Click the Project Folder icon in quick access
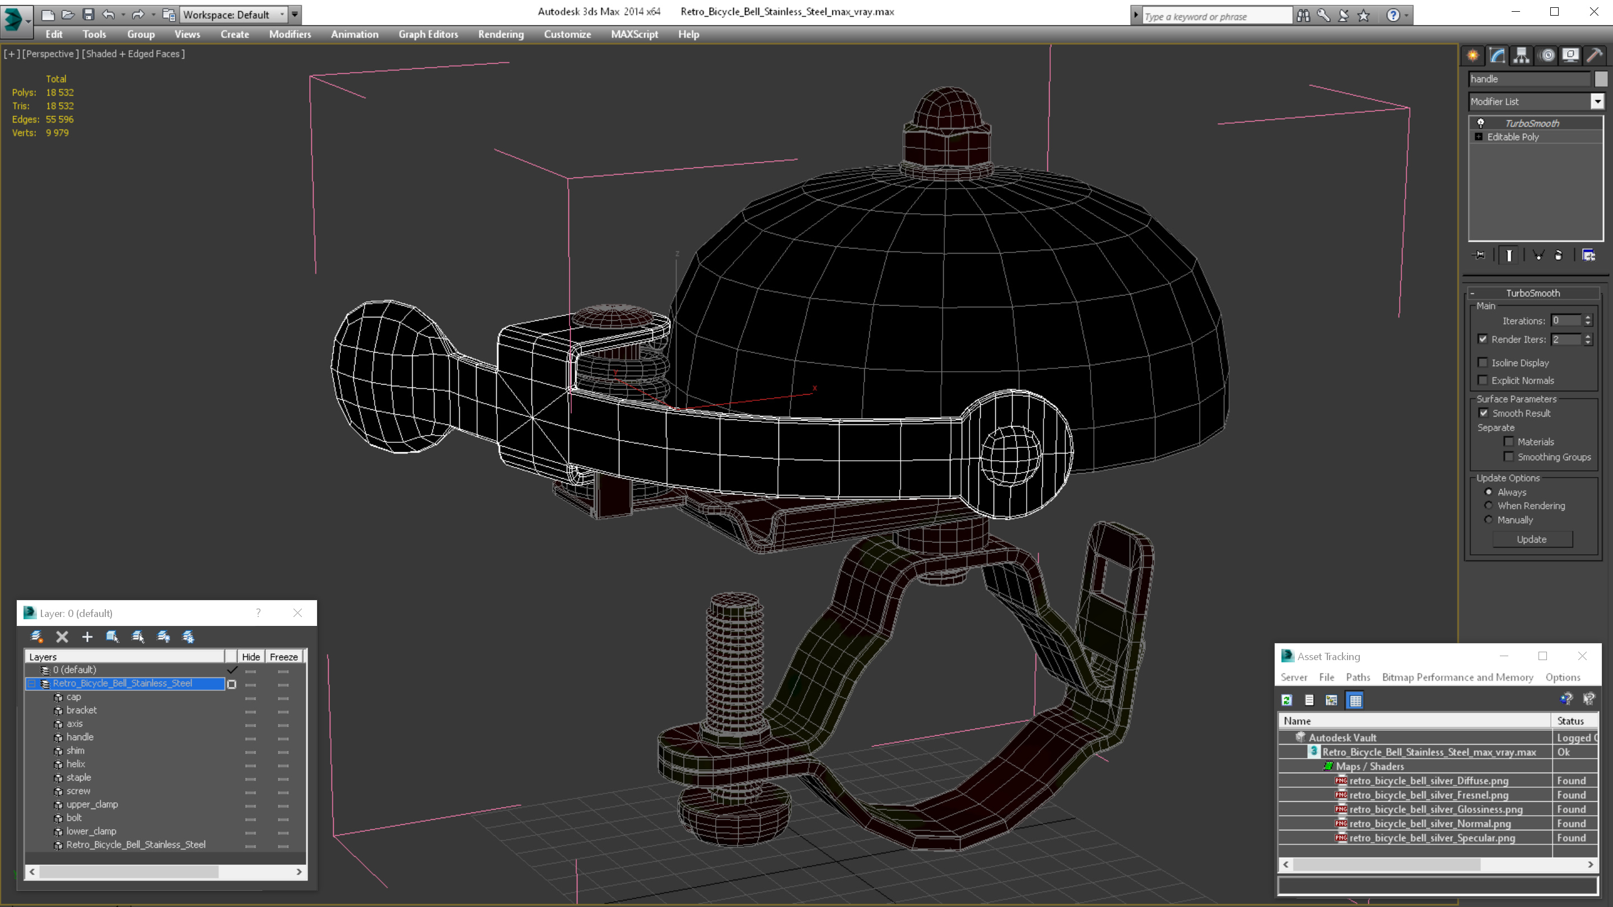The image size is (1613, 907). click(x=169, y=15)
